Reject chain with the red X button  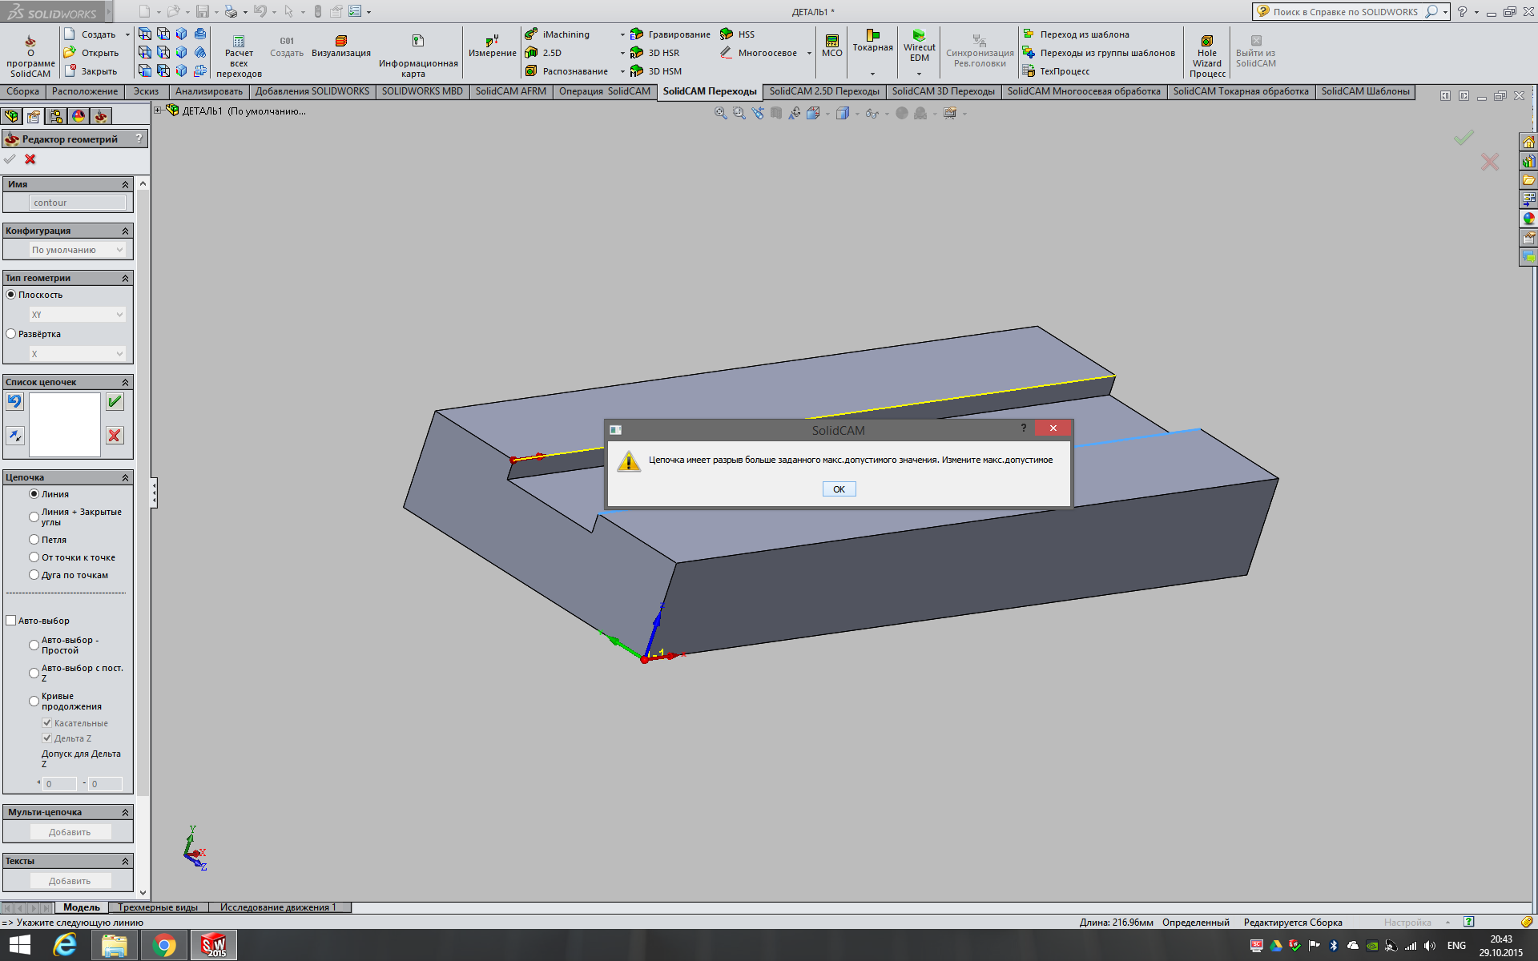[115, 436]
